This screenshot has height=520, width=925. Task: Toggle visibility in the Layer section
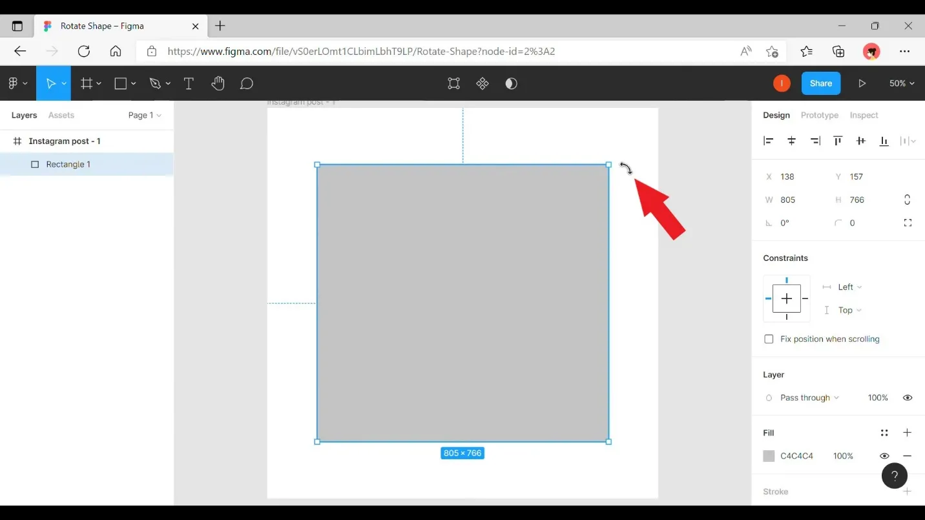point(907,397)
